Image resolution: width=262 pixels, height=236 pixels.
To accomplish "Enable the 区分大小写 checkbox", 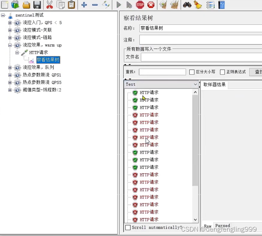I will click(x=192, y=72).
